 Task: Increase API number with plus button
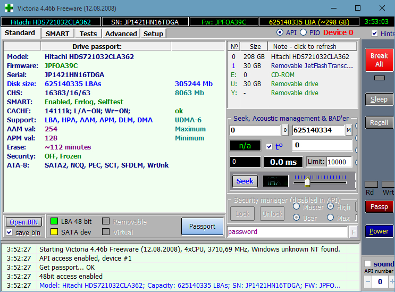point(392,281)
